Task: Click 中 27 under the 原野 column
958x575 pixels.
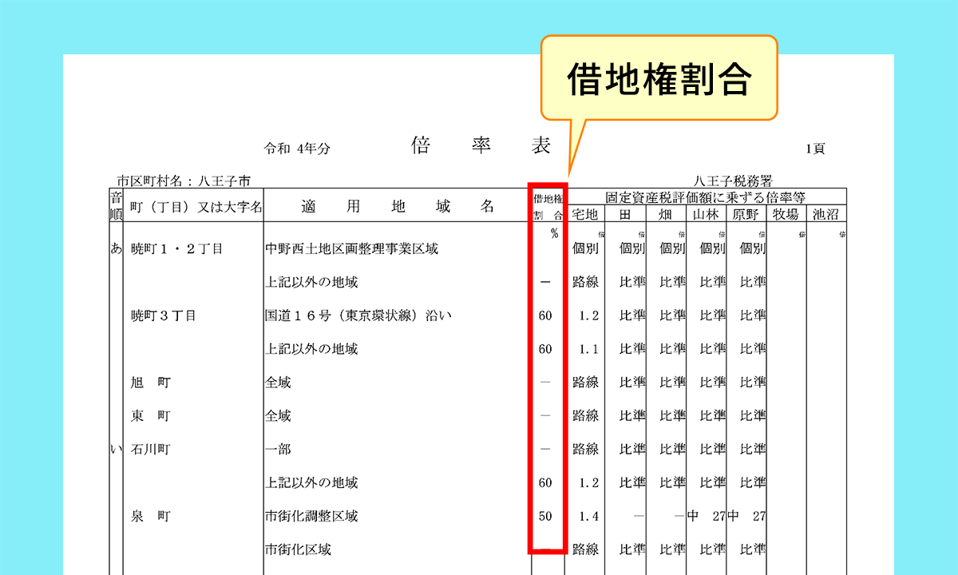Action: [x=746, y=517]
